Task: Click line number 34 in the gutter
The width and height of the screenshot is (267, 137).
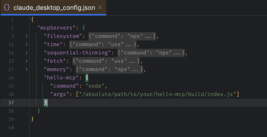Action: (12, 78)
